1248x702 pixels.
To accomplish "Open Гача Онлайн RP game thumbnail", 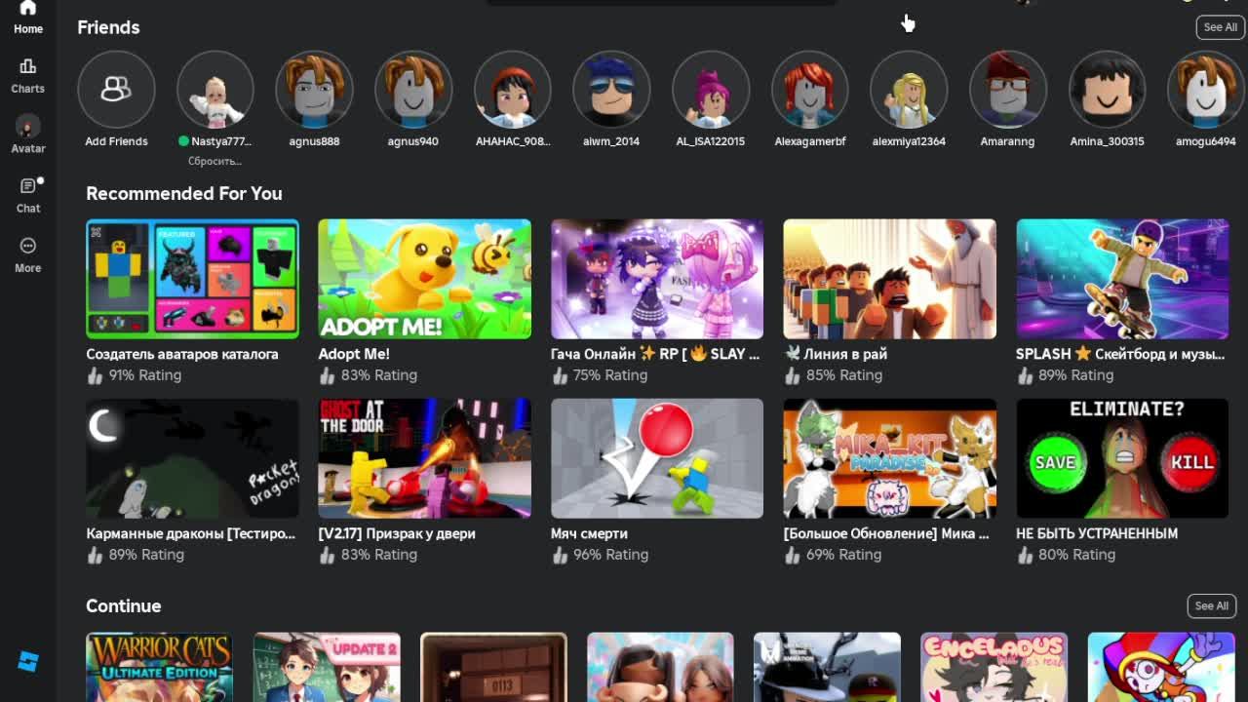I will (x=657, y=279).
